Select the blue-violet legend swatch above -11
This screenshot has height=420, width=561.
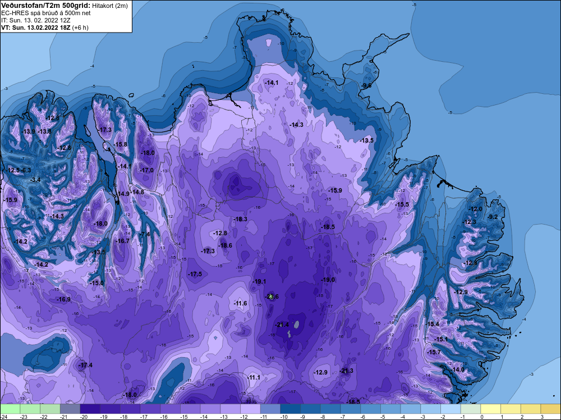click(270, 409)
